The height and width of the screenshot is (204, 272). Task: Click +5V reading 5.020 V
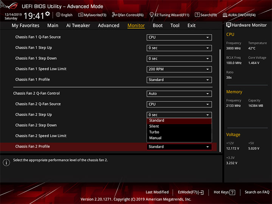point(253,149)
